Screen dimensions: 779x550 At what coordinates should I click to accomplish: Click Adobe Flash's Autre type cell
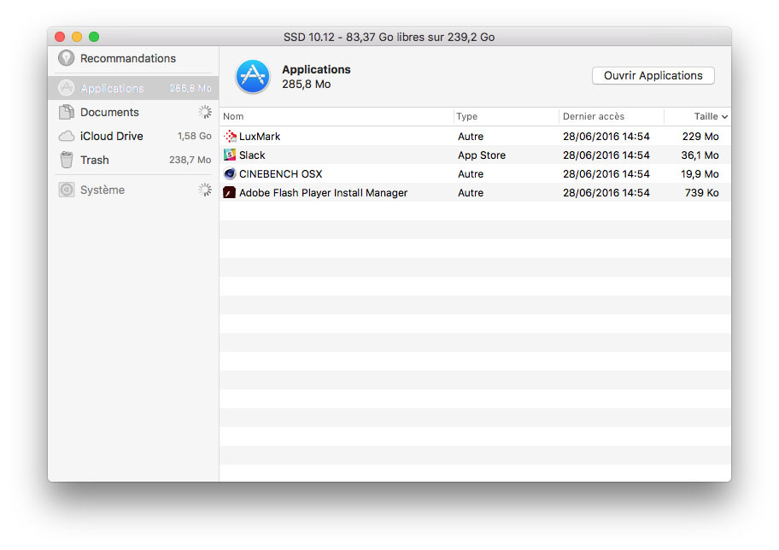pyautogui.click(x=471, y=193)
